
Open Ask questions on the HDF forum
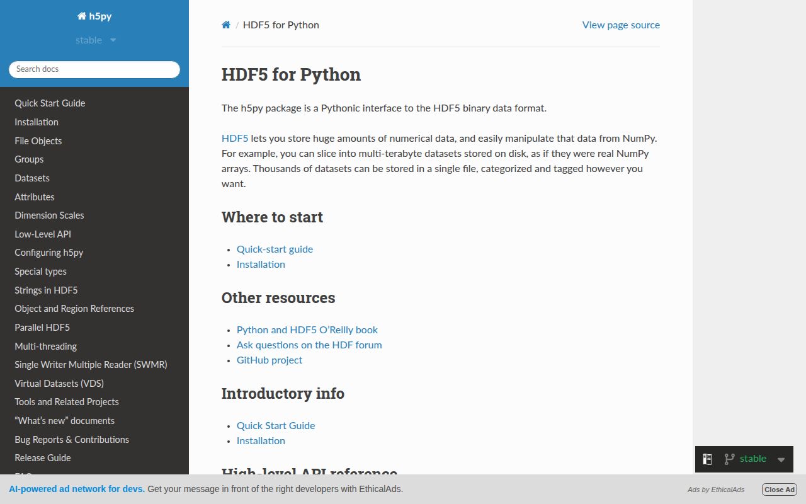(x=309, y=345)
